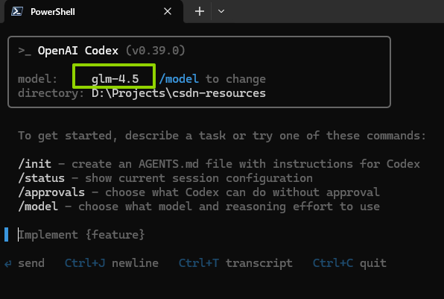Click the /init command suggestion

point(34,164)
